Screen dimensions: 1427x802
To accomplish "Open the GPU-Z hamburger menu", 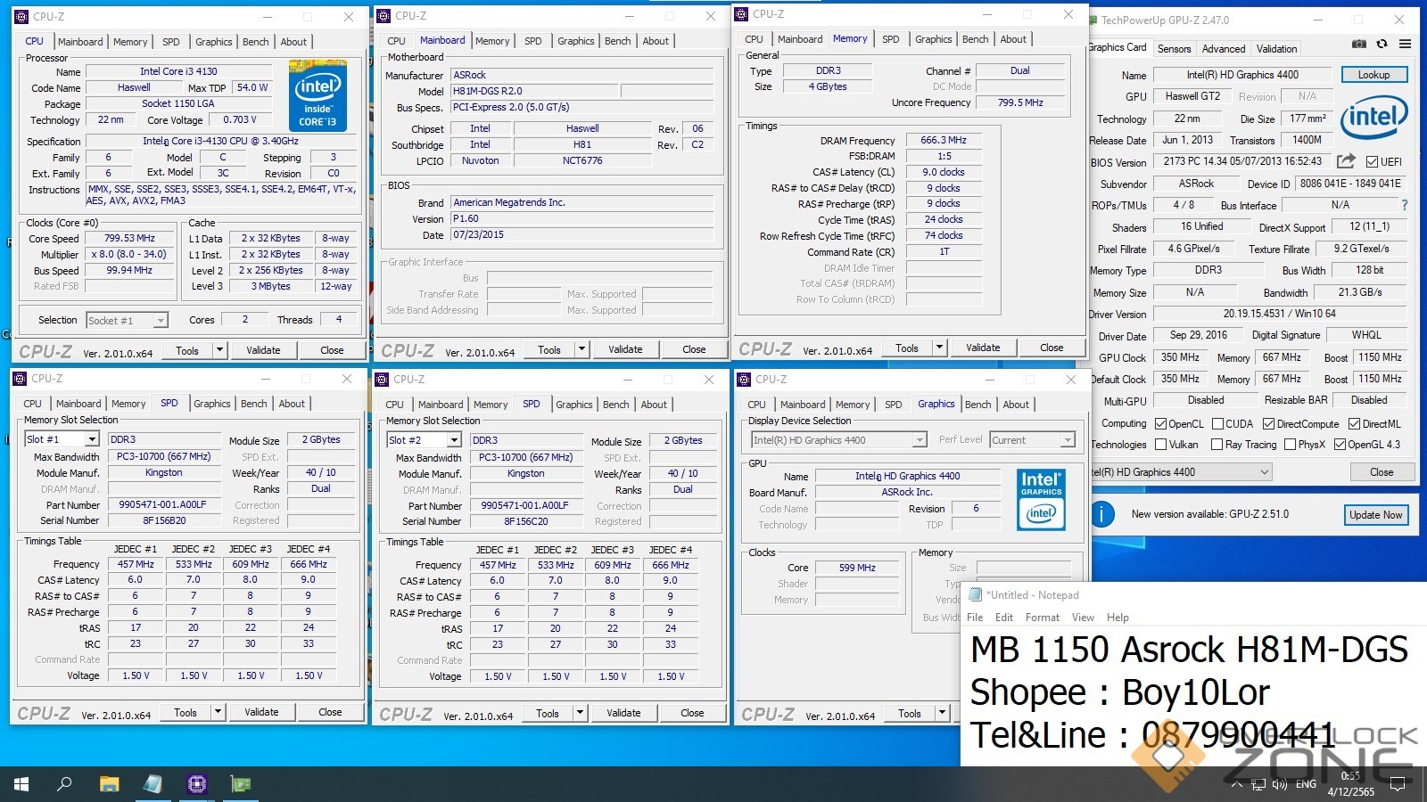I will pyautogui.click(x=1405, y=44).
